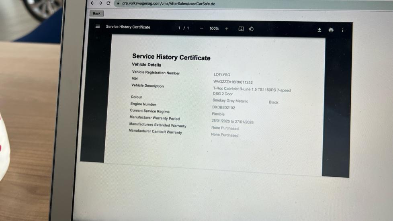The image size is (393, 221).
Task: Select warranty period 28/01/2025 to 27/01/2028
Action: click(232, 121)
